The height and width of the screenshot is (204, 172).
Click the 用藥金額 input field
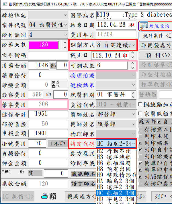tap(39, 65)
